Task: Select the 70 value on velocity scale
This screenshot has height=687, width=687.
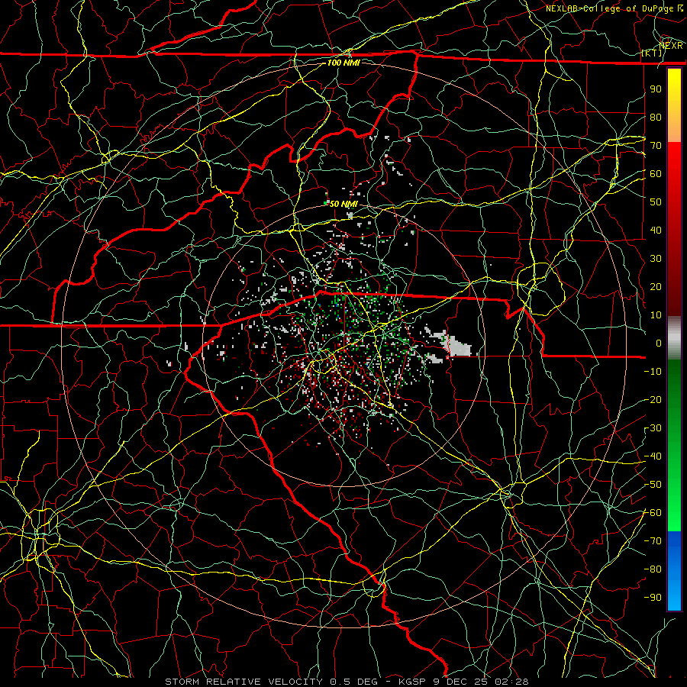Action: click(656, 146)
